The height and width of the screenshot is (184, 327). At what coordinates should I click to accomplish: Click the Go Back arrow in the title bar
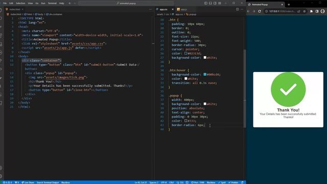pyautogui.click(x=69, y=4)
